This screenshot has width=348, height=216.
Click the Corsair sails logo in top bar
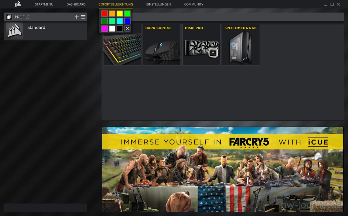18,4
